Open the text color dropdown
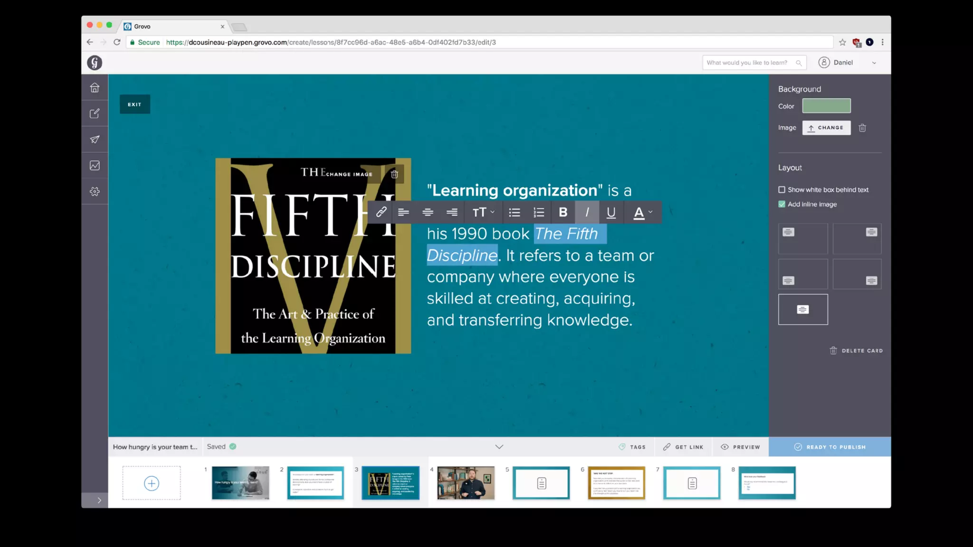Image resolution: width=973 pixels, height=547 pixels. coord(643,212)
